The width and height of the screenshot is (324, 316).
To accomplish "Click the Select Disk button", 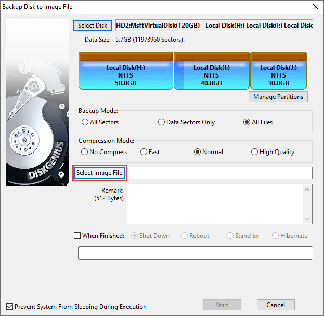I will point(93,26).
